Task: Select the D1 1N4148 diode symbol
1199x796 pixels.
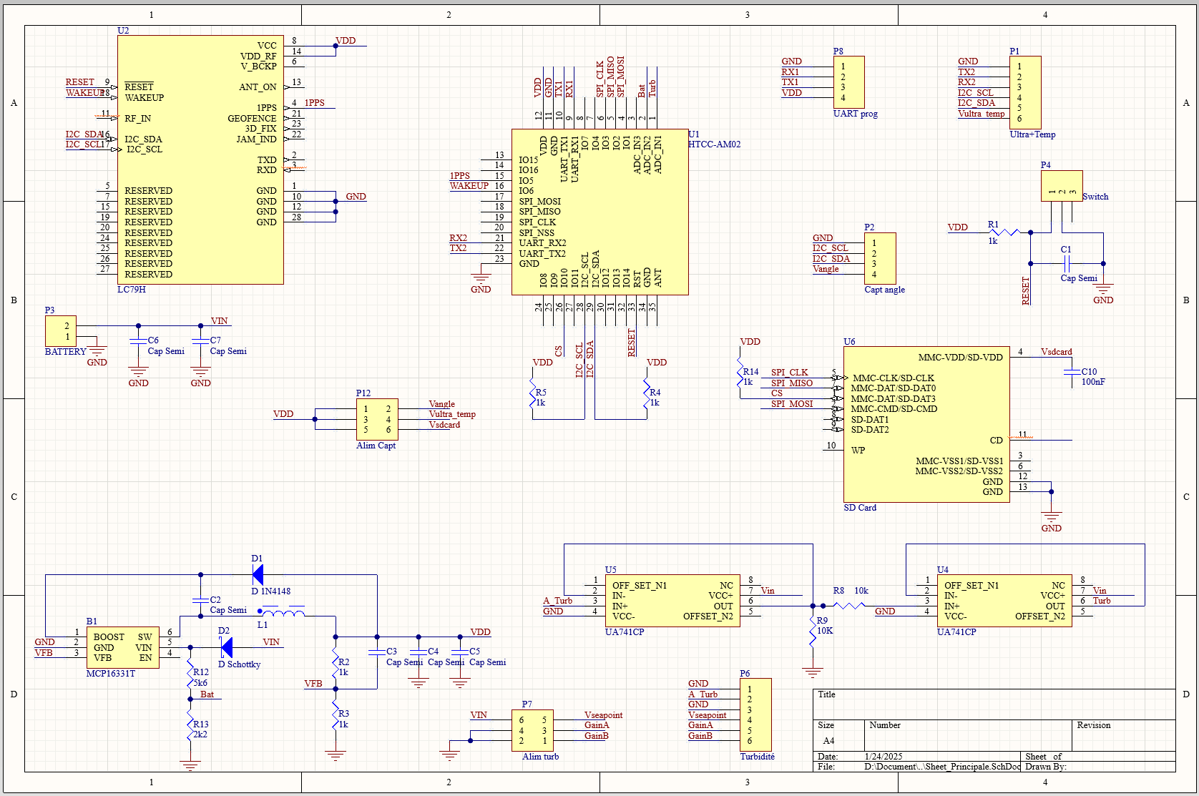Action: (x=258, y=574)
